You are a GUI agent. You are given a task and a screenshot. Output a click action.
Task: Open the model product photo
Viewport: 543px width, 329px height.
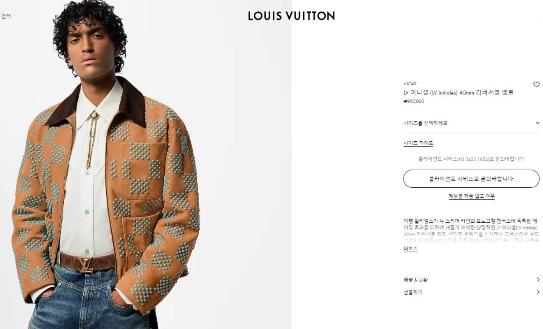tap(146, 165)
